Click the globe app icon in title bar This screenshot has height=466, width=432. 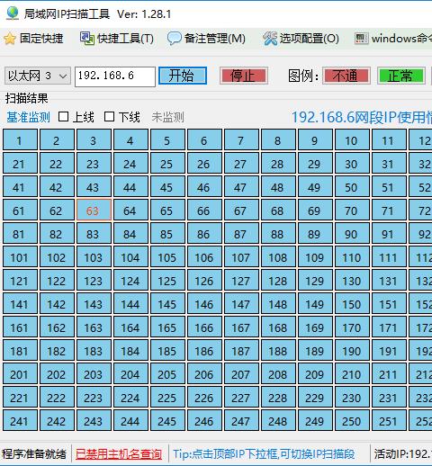click(13, 13)
